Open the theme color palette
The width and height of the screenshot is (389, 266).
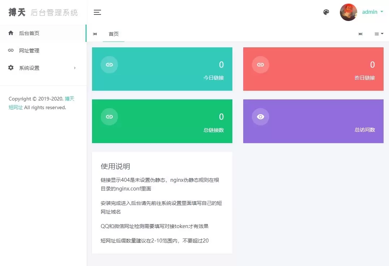coord(326,12)
